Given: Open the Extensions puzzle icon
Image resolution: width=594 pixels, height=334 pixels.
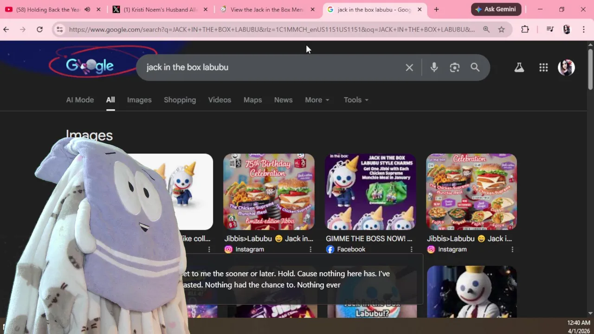Looking at the screenshot, I should [x=525, y=29].
